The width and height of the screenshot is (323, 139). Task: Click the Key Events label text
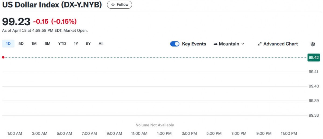point(194,44)
